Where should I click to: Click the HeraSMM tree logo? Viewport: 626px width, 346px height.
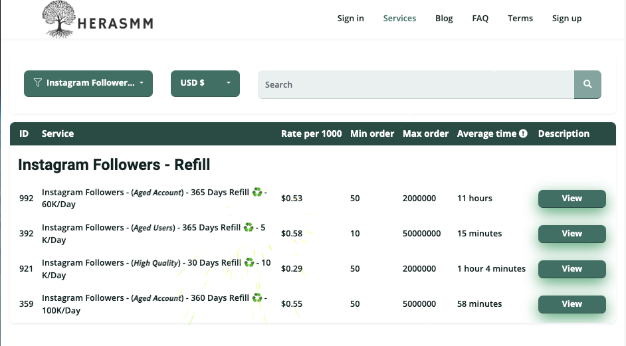(58, 19)
